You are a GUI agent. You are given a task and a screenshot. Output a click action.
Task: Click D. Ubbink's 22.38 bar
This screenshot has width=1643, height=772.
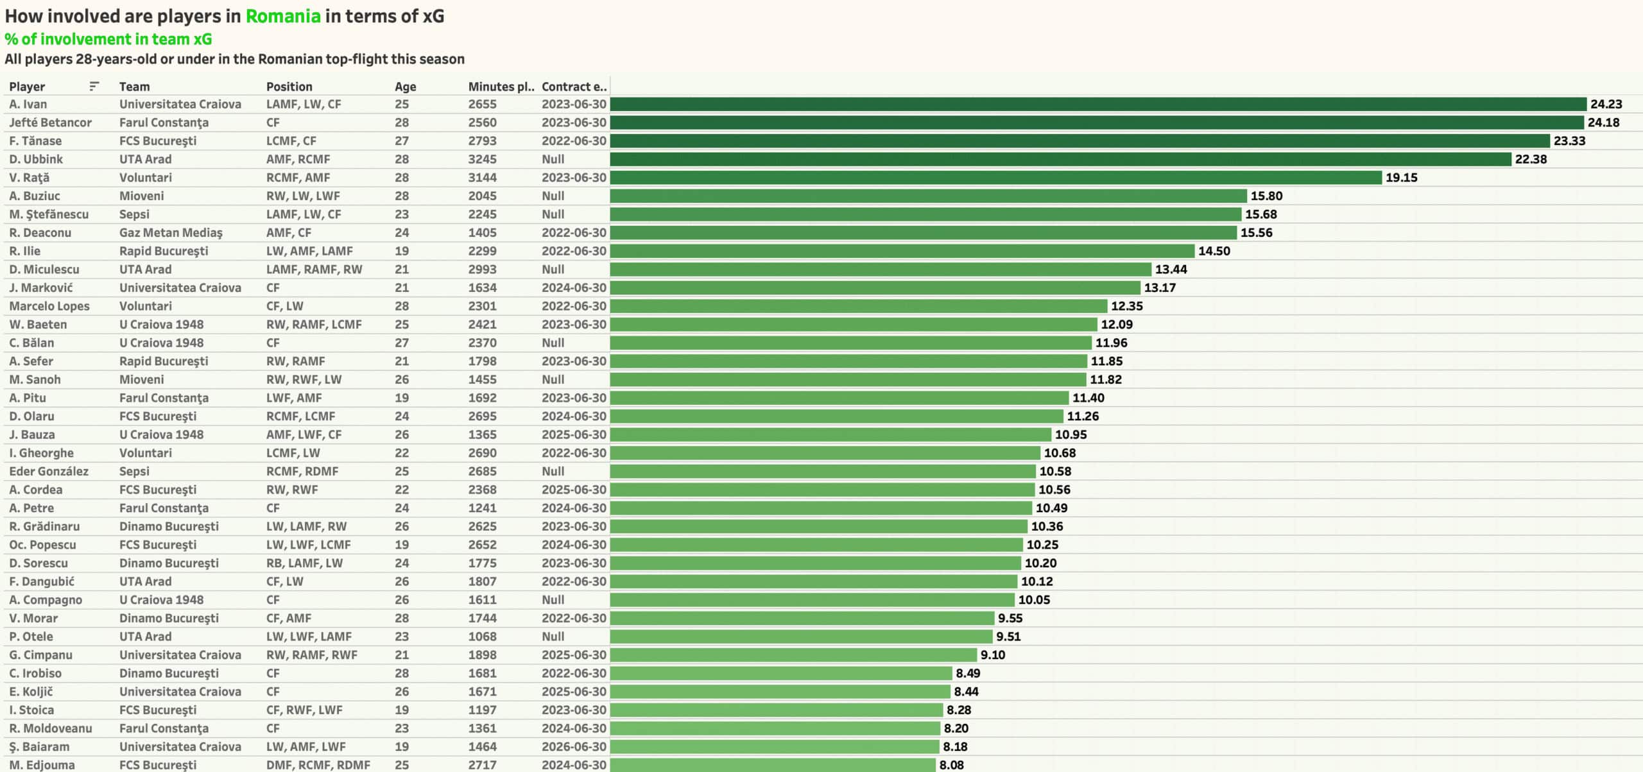(x=1060, y=159)
